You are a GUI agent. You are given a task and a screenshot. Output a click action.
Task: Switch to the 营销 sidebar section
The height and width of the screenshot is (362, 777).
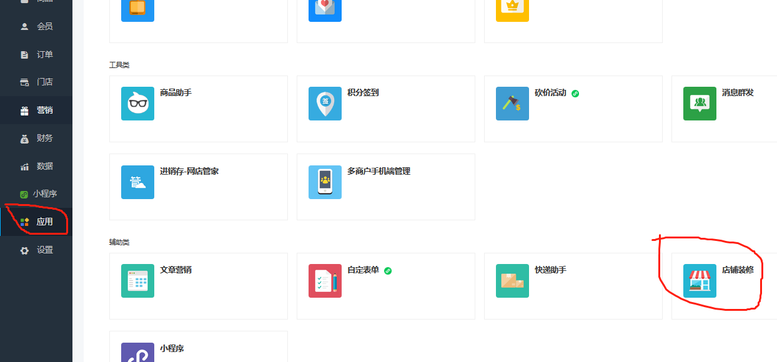pyautogui.click(x=36, y=110)
